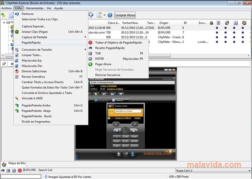Click the lock column header icon
252x179 pixels.
(x=211, y=23)
